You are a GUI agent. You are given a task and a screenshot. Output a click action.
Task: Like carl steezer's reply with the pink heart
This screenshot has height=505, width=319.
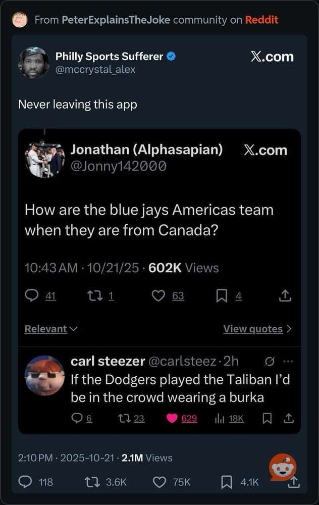tap(172, 418)
